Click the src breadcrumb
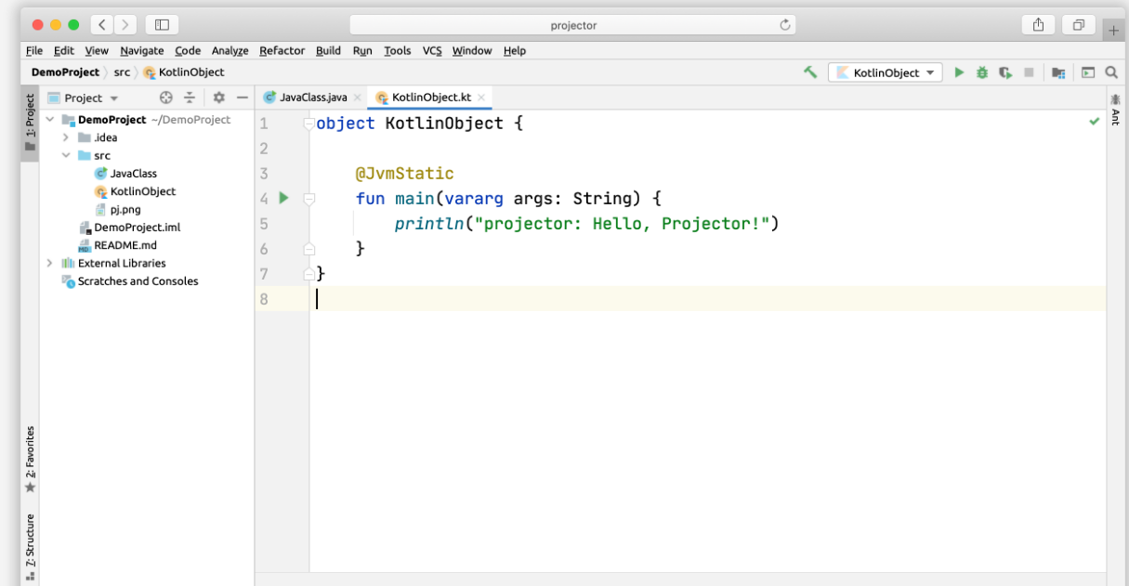The width and height of the screenshot is (1129, 586). pyautogui.click(x=122, y=72)
